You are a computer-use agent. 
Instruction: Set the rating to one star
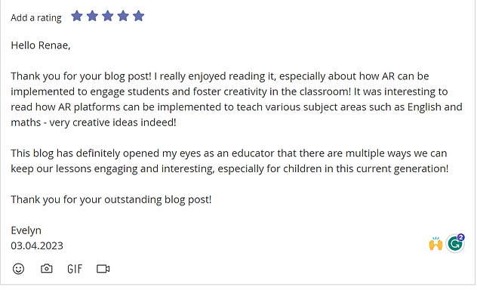point(77,16)
